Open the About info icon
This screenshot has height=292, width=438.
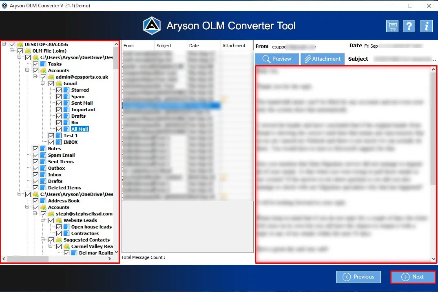[x=426, y=26]
